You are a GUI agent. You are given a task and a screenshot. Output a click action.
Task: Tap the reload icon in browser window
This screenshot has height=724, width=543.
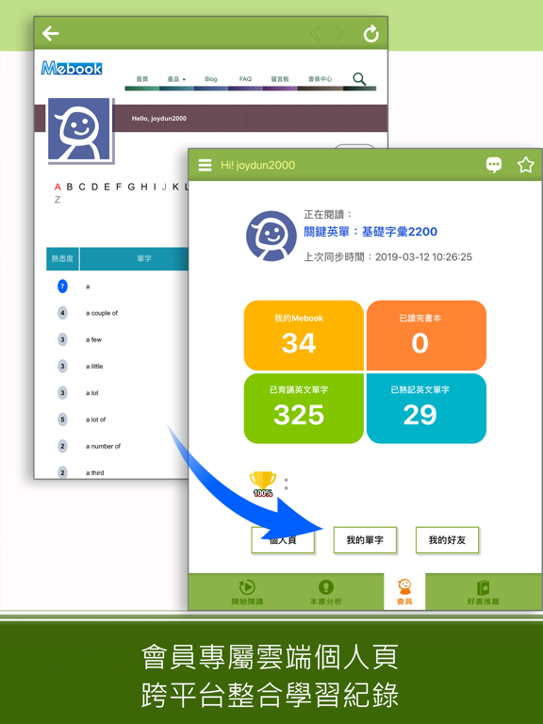click(370, 33)
